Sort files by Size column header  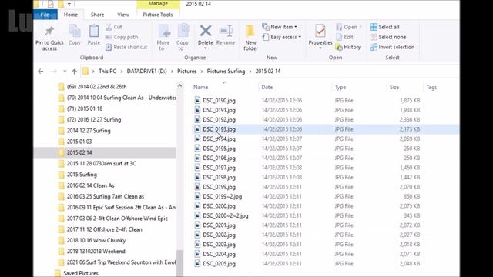pos(394,87)
